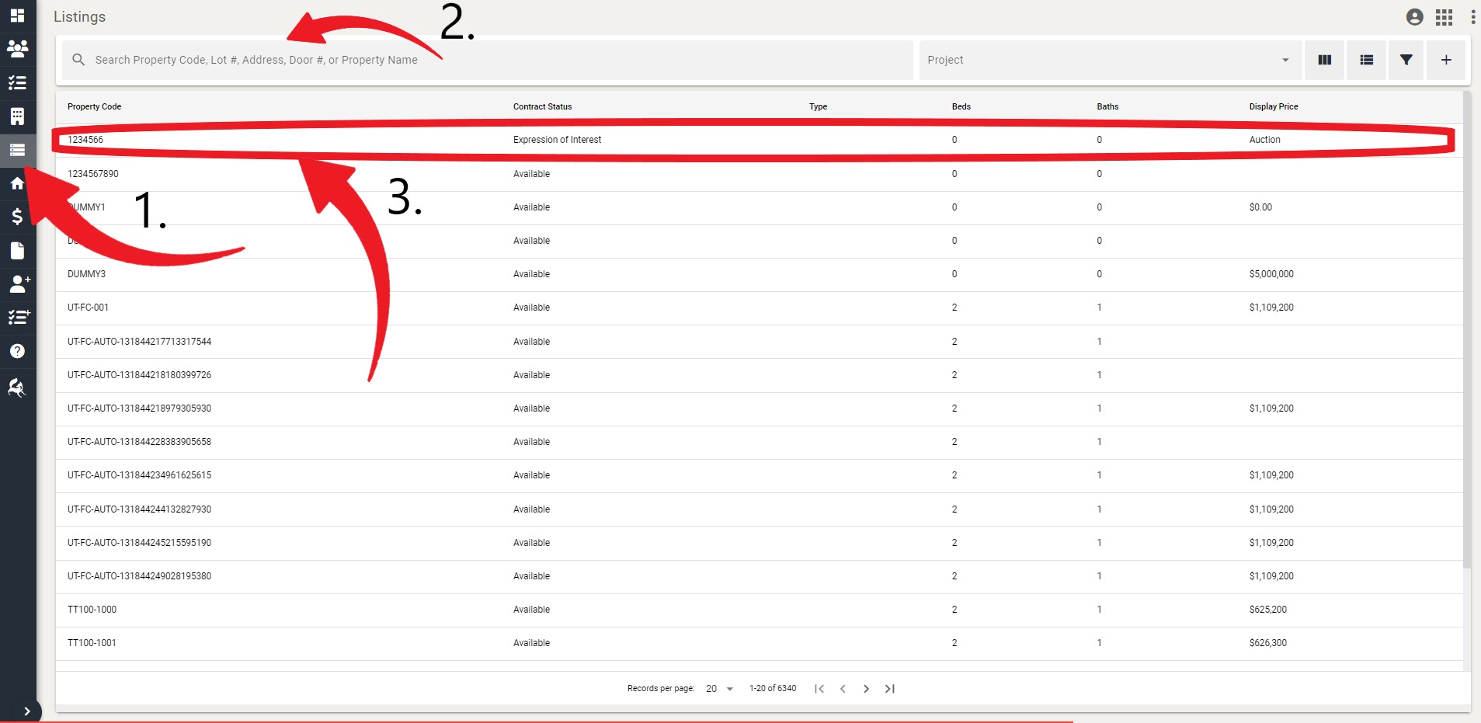Open the three-dot menu at top right
Screen dimensions: 1481x723
coord(1472,16)
